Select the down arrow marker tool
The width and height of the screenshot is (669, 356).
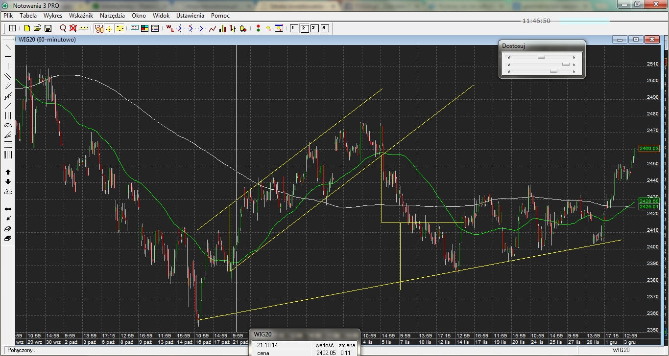(8, 181)
